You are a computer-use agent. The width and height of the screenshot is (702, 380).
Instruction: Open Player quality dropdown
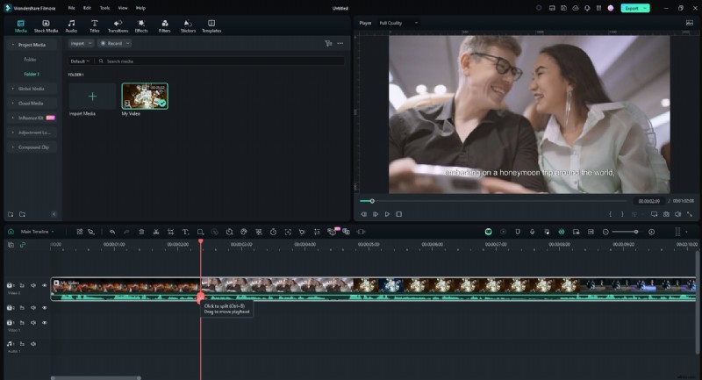click(398, 23)
